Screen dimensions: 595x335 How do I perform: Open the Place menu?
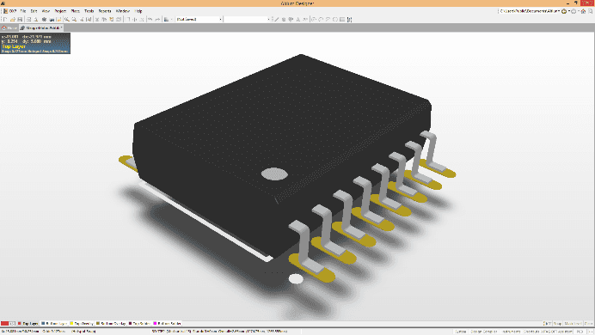75,11
